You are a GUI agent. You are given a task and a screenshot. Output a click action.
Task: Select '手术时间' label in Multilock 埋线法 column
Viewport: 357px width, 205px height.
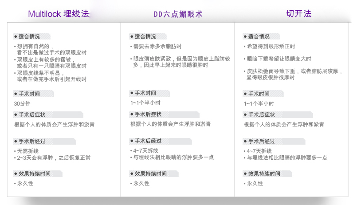(29, 94)
